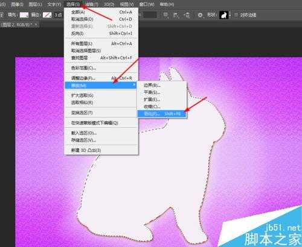Choose 所有图层(L) menu entry
The height and width of the screenshot is (247, 302).
(x=101, y=43)
